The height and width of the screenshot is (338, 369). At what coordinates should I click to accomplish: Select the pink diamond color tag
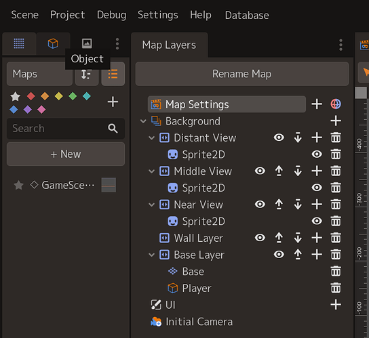tap(41, 110)
